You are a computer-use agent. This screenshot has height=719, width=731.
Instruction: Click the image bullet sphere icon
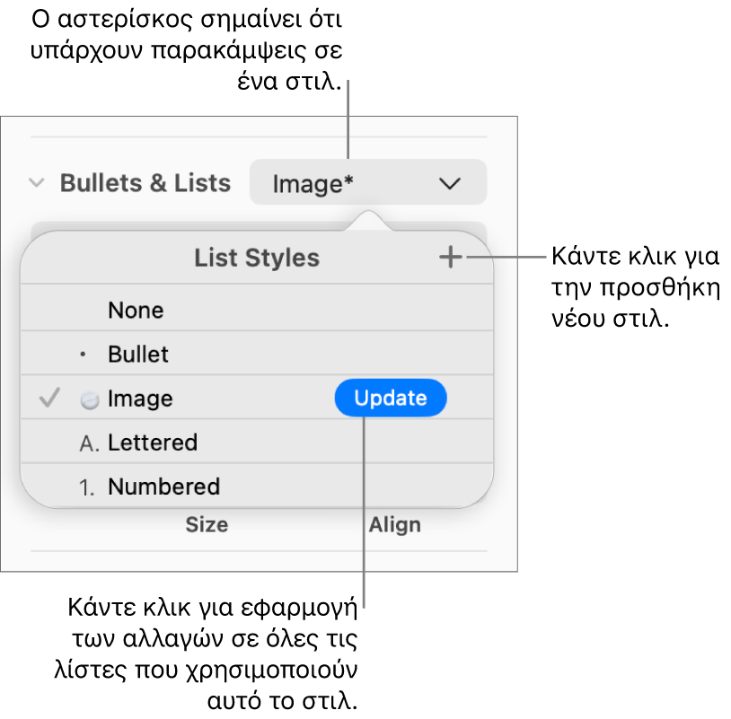point(90,400)
